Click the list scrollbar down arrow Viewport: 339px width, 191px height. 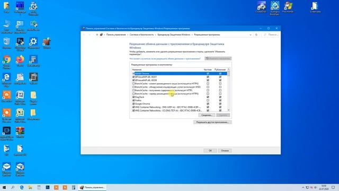point(229,110)
